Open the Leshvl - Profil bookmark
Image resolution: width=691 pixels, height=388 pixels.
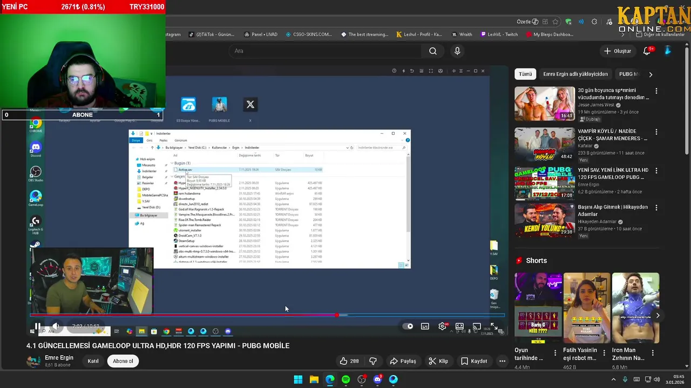(x=419, y=34)
